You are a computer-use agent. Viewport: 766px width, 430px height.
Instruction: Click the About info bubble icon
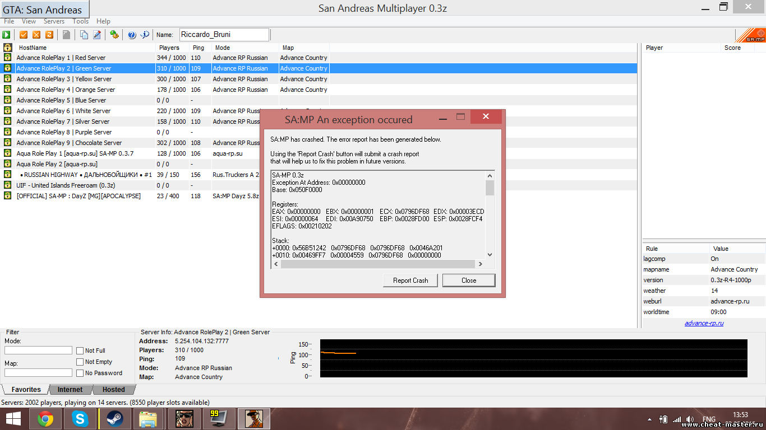[145, 35]
